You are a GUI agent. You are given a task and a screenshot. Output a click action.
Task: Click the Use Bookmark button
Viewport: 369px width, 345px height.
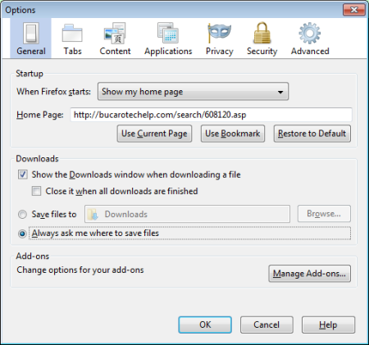pyautogui.click(x=233, y=134)
